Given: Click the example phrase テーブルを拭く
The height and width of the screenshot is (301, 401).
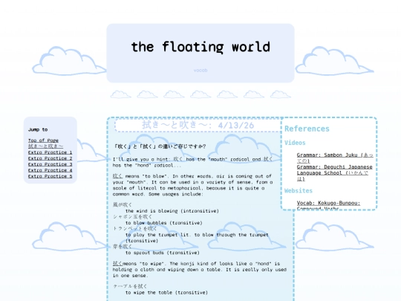Looking at the screenshot, I should (x=130, y=286).
